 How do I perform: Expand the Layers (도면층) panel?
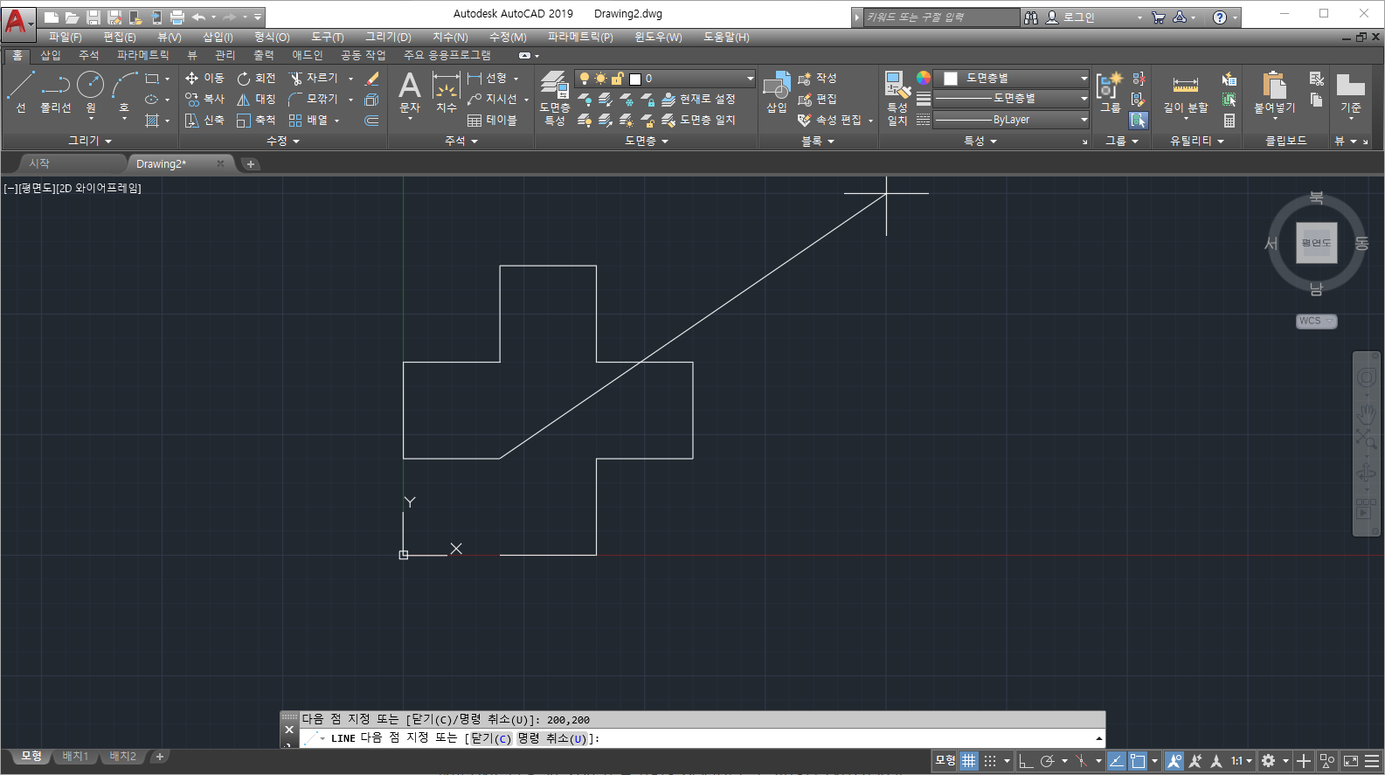click(646, 141)
